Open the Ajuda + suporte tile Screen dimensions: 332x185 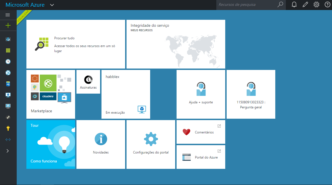201,94
